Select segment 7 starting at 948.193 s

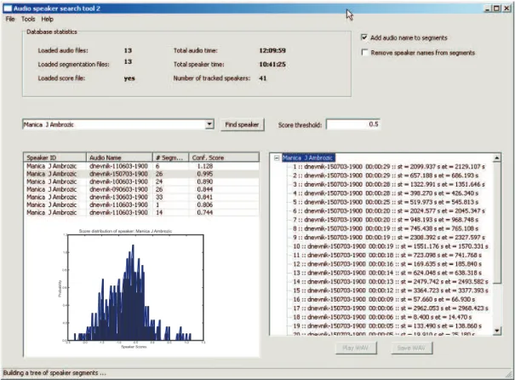[386, 220]
